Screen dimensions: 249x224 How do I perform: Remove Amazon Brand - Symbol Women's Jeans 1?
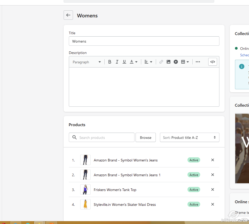click(x=213, y=175)
